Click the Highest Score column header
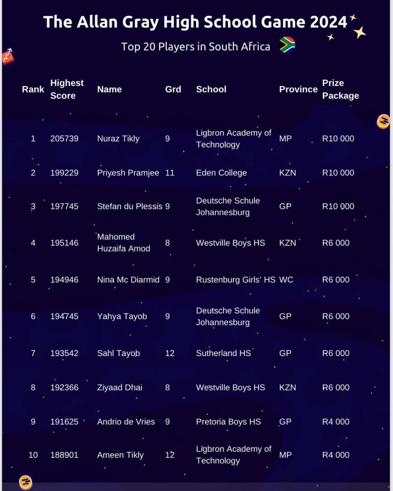The height and width of the screenshot is (491, 393). [x=67, y=89]
